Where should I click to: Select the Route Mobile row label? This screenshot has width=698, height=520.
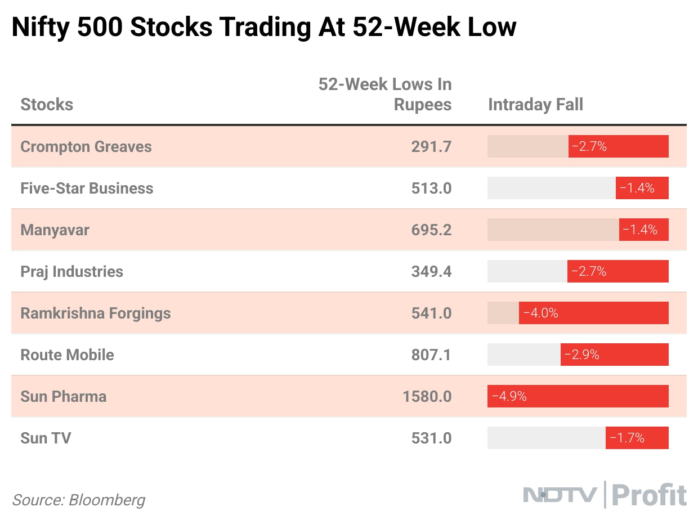[x=67, y=355]
